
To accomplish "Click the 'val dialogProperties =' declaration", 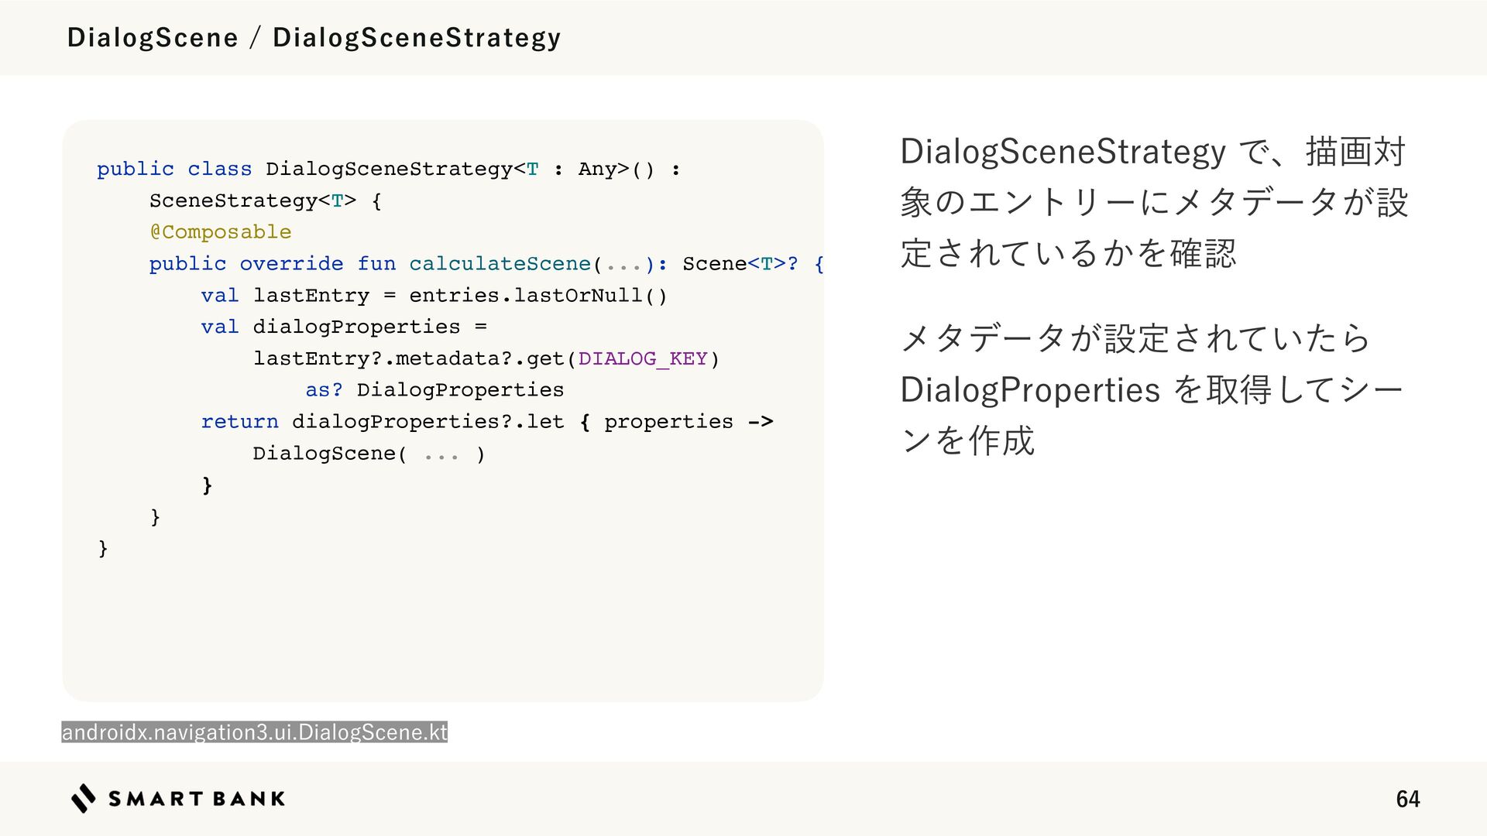I will click(344, 327).
